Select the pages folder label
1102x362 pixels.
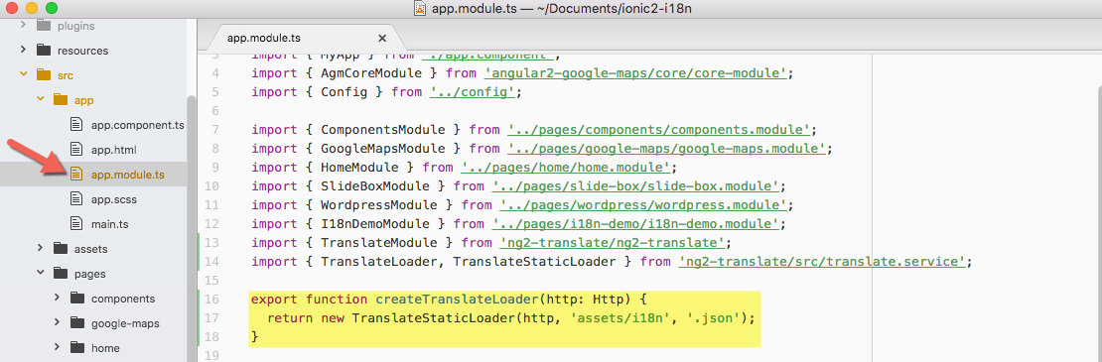point(90,274)
